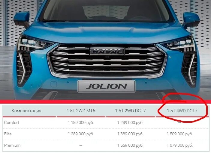The image size is (211, 153).
Task: Select the circled 1.5T 4WD DCT7 header
Action: [182, 111]
